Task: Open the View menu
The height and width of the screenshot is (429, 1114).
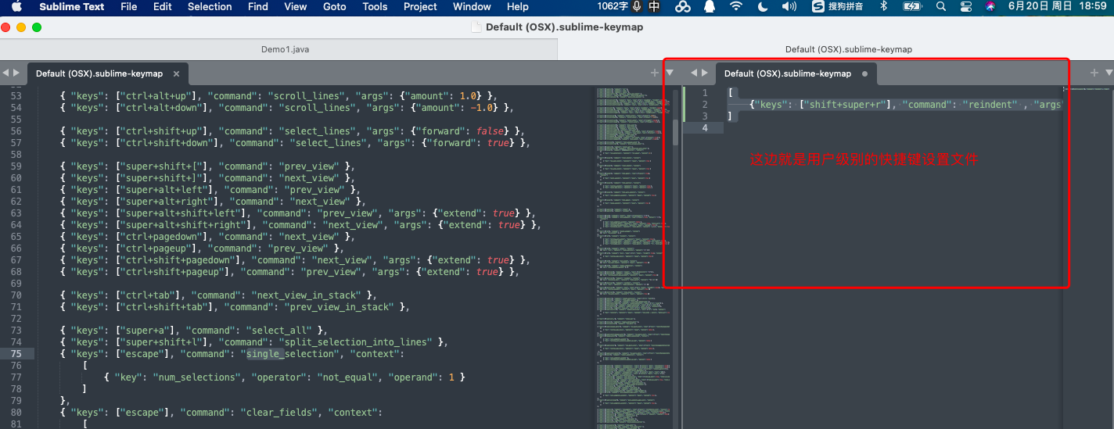Action: pyautogui.click(x=296, y=6)
